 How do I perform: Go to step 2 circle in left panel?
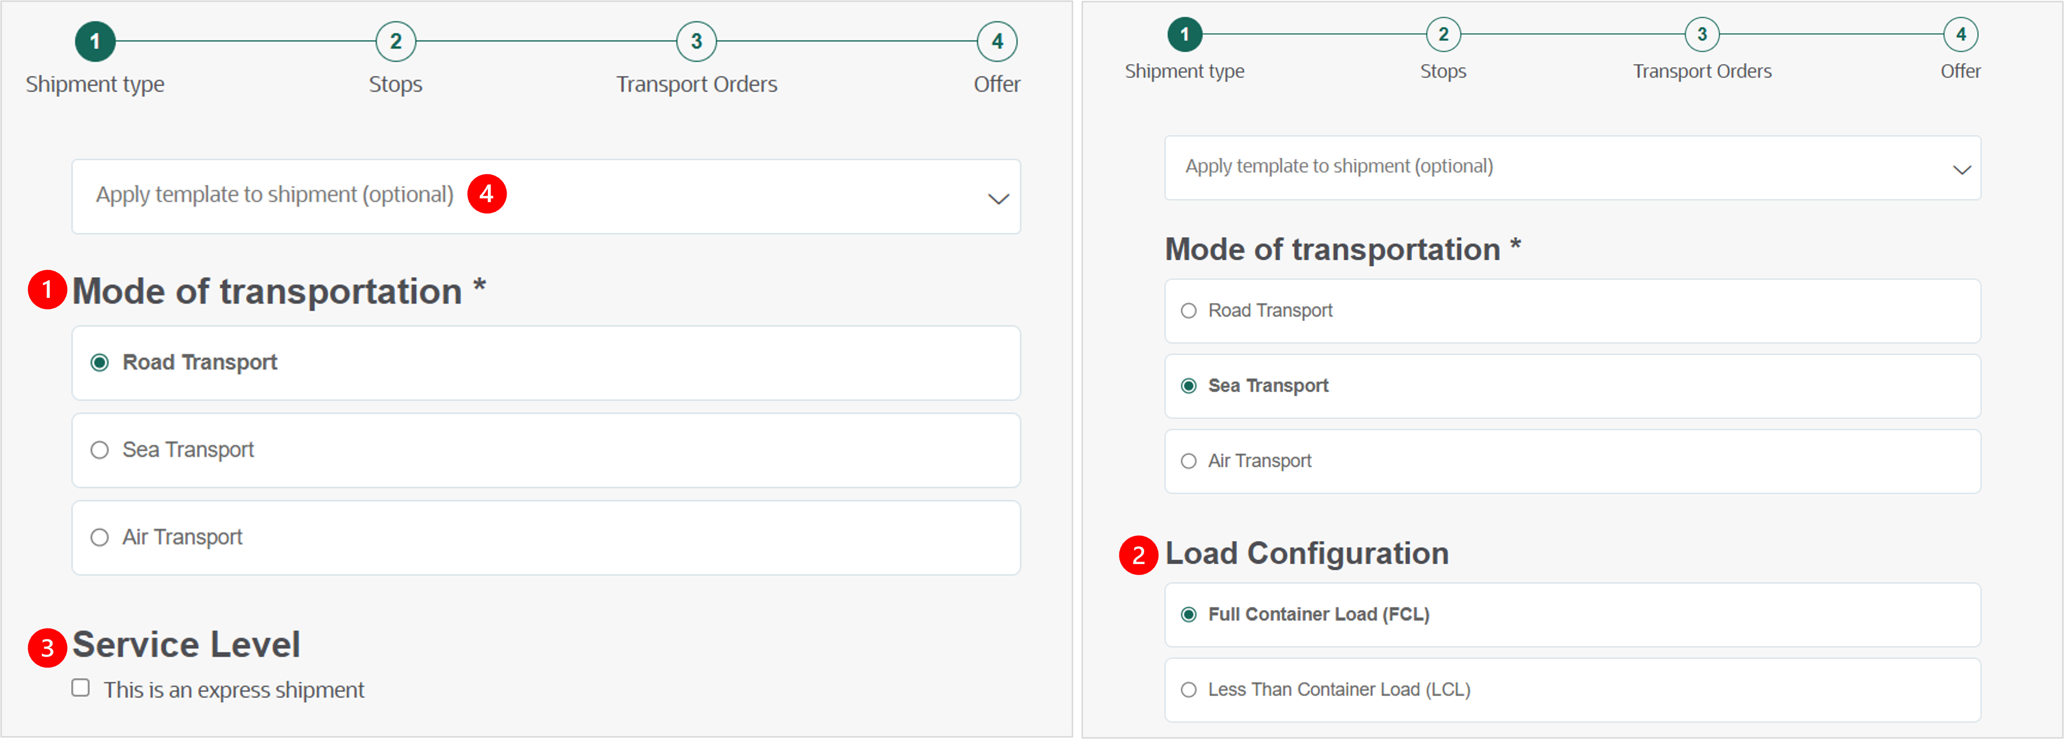(x=396, y=42)
